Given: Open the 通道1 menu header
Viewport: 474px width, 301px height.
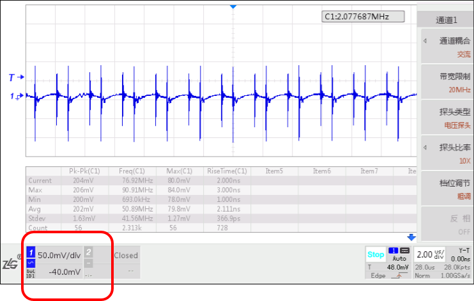Looking at the screenshot, I should (x=445, y=19).
